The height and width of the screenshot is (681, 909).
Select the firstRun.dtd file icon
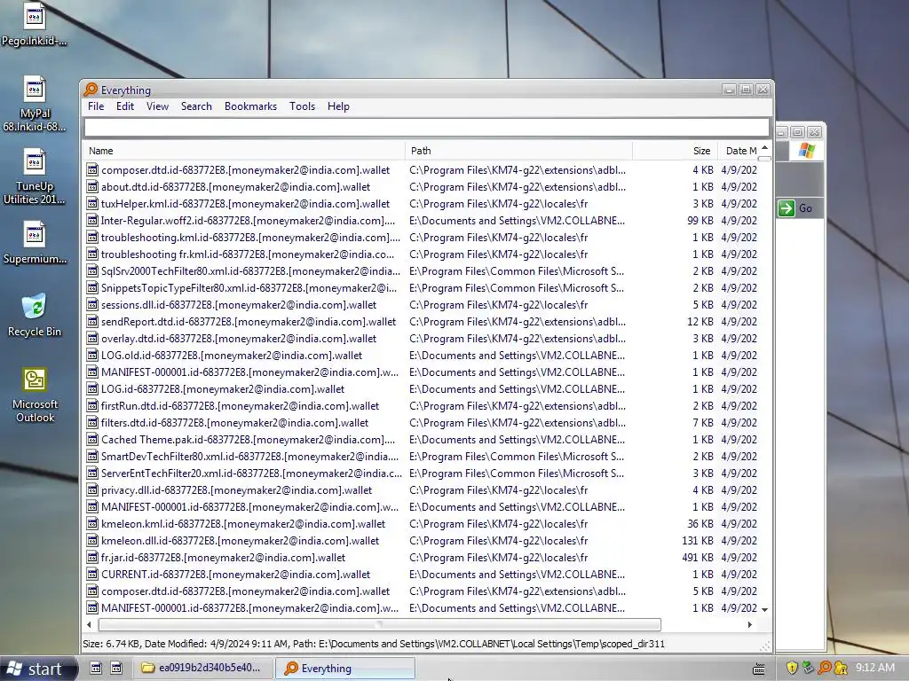[92, 406]
